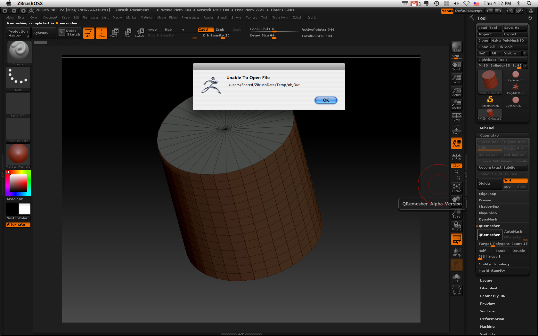Screen dimensions: 538x336
Task: Select the SimpleBrush tool
Action: 490,101
